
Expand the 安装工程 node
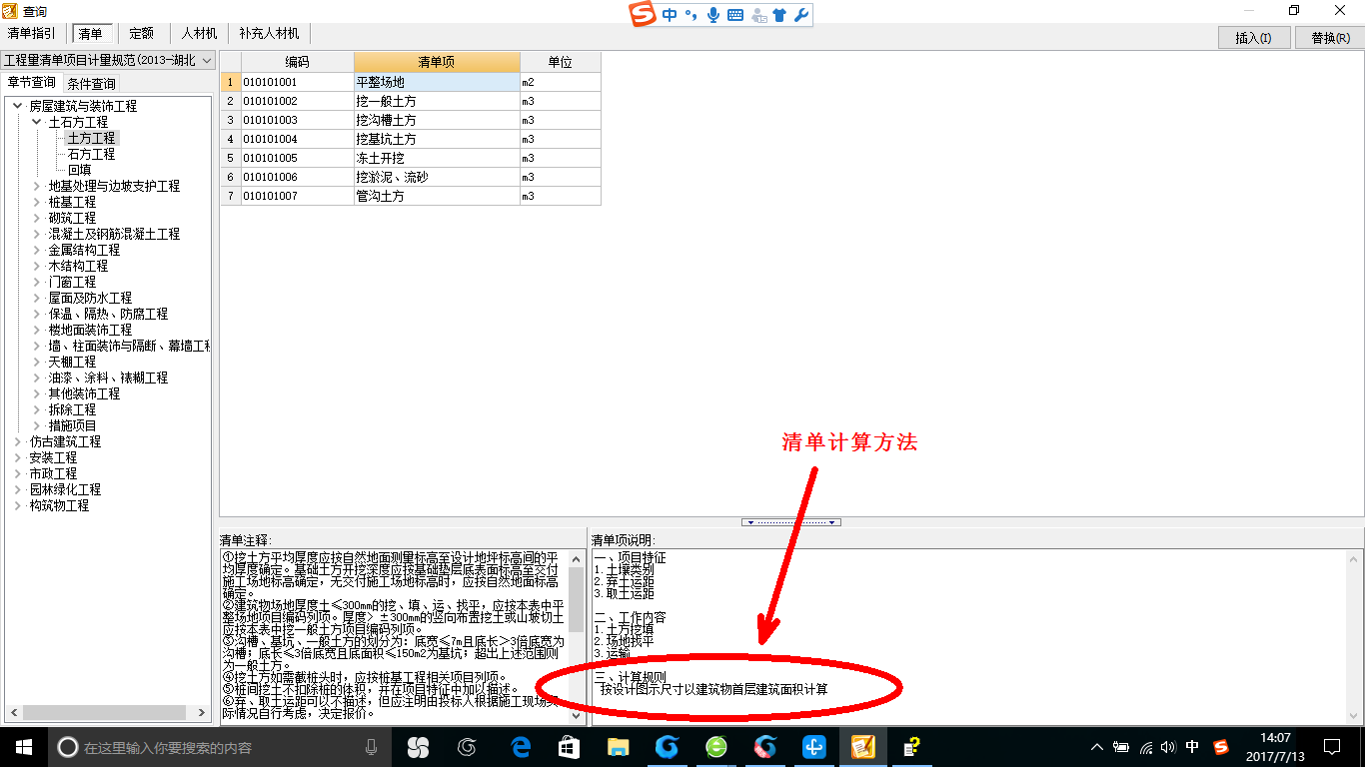18,457
